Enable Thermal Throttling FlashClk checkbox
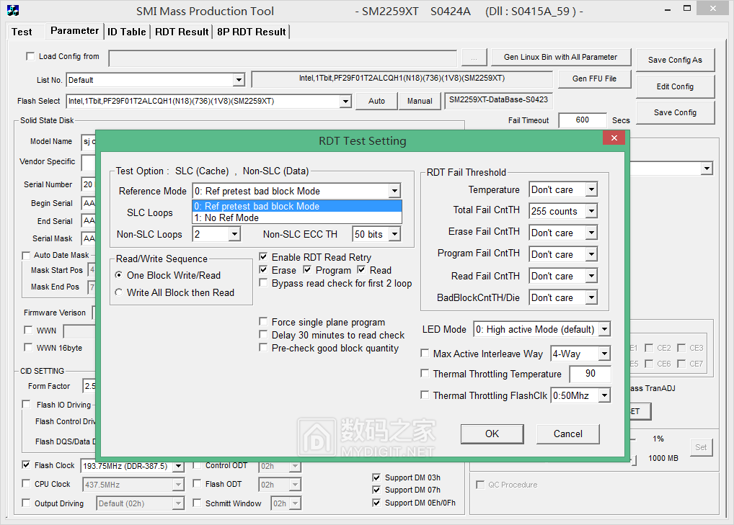Screen dimensions: 734x525 (x=425, y=395)
